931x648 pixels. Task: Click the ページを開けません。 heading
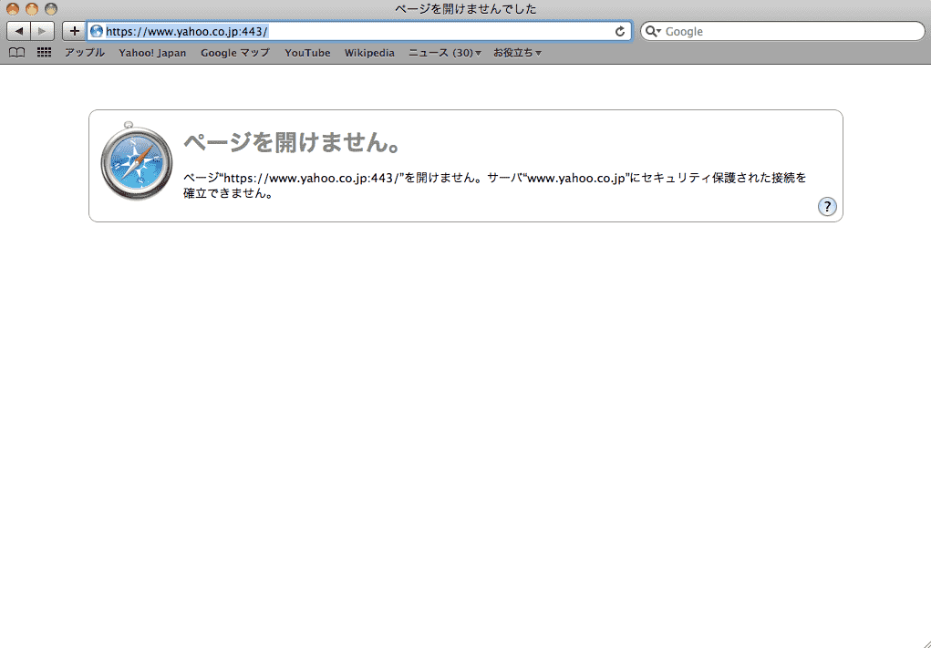[293, 142]
